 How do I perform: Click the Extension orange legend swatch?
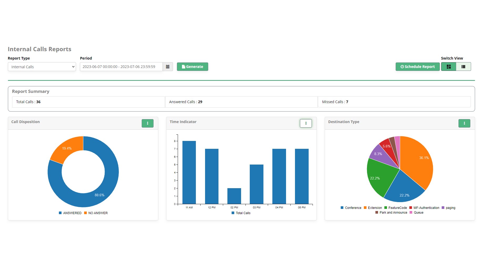(365, 208)
